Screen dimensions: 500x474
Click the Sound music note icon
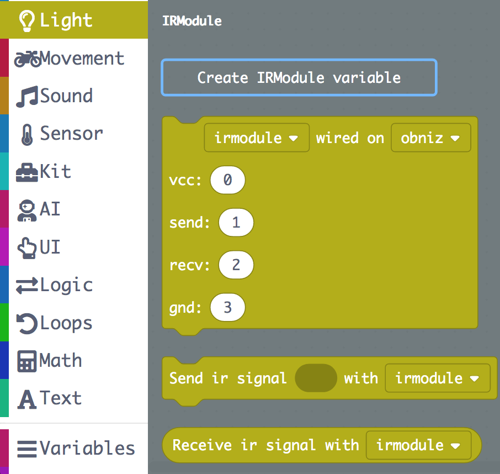pos(28,97)
